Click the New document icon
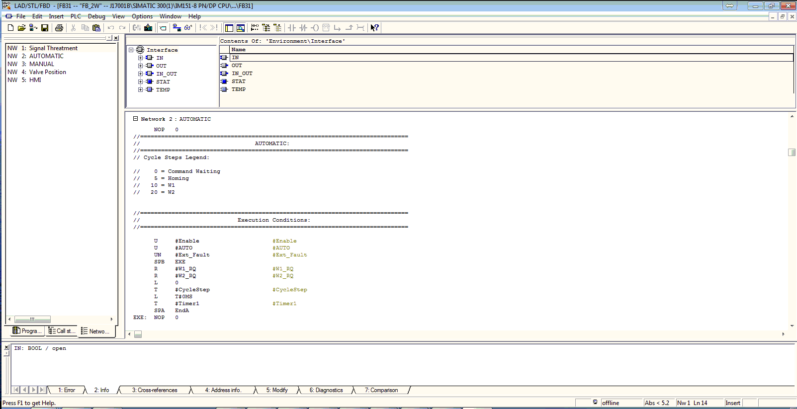The image size is (797, 409). point(10,28)
